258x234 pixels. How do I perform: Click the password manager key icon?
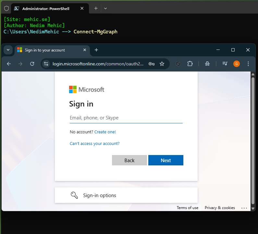(151, 64)
